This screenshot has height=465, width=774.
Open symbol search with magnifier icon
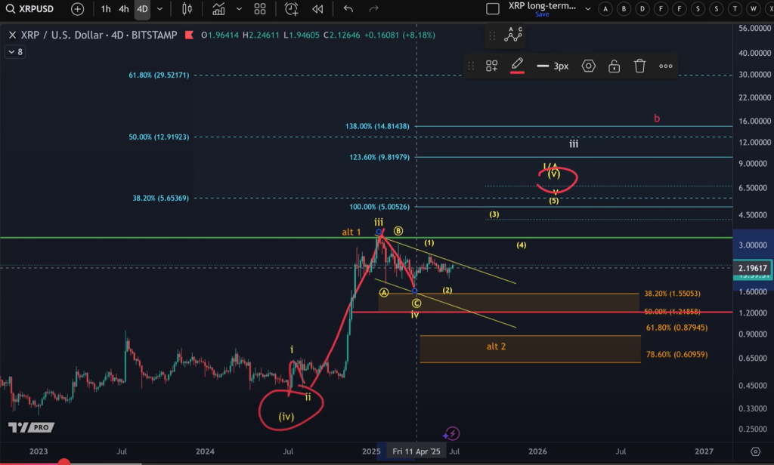click(11, 10)
